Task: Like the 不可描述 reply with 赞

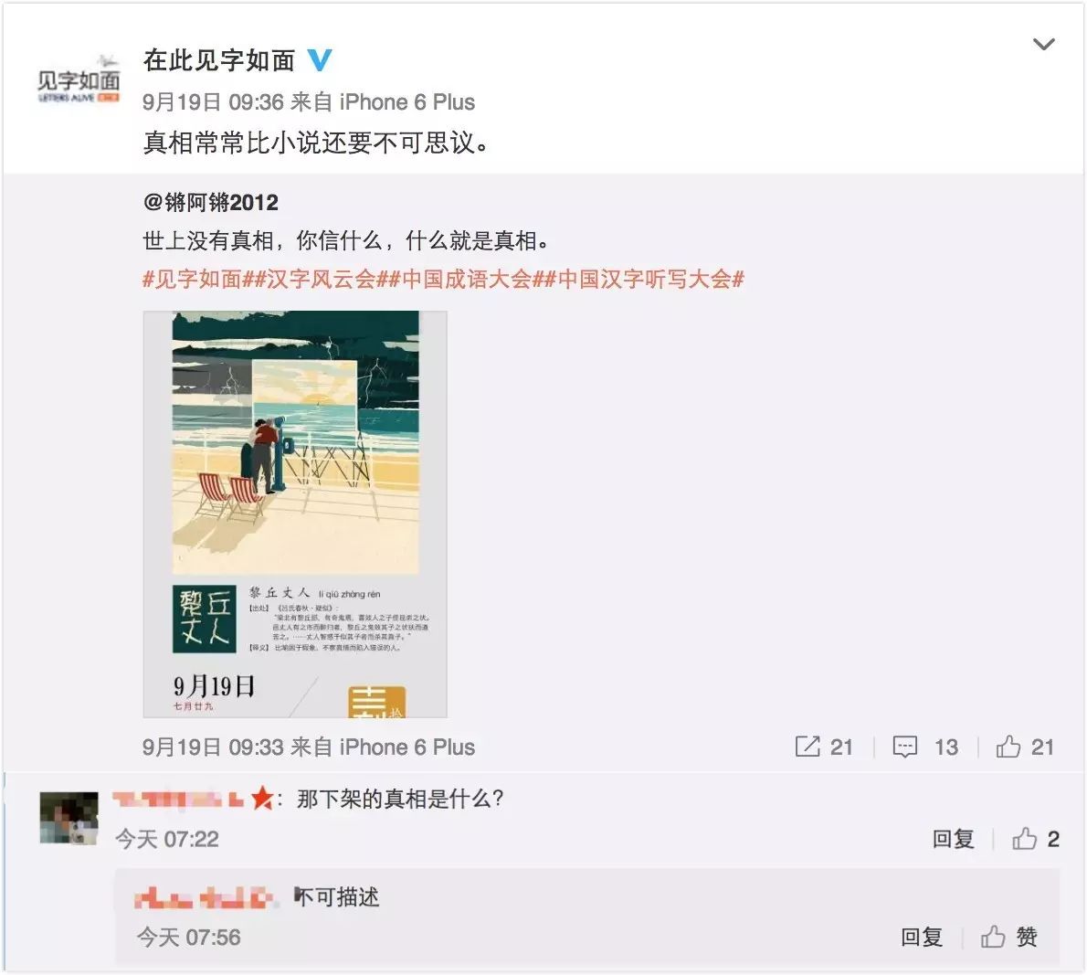Action: pyautogui.click(x=1008, y=937)
